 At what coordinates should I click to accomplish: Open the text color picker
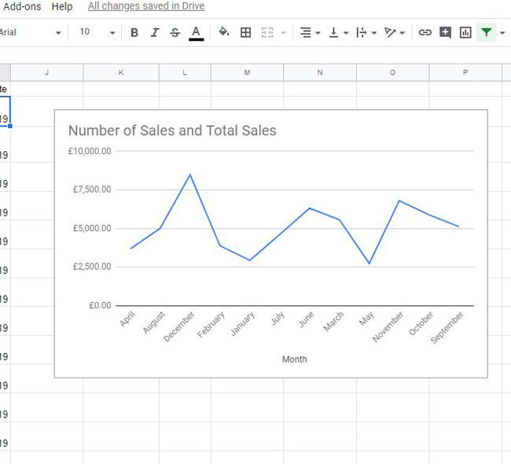[x=196, y=33]
